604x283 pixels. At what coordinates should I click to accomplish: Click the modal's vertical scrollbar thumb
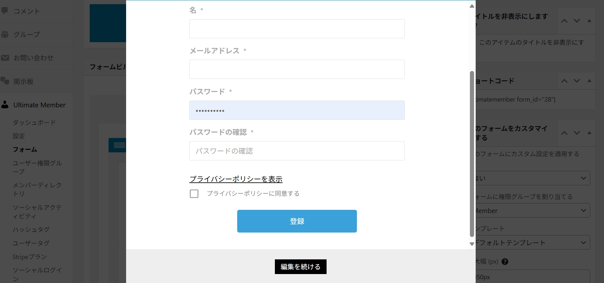(x=472, y=153)
